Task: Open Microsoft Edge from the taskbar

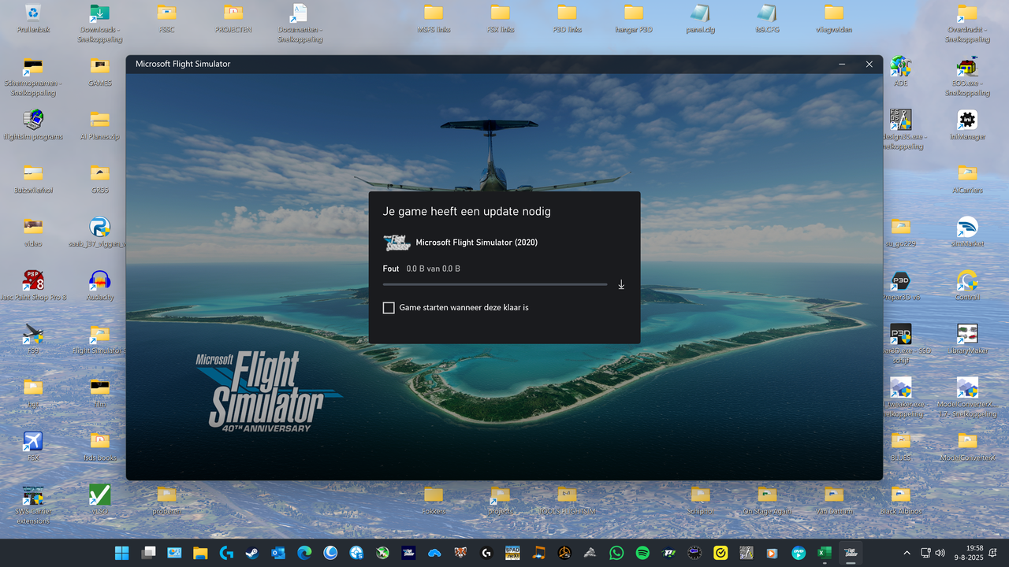Action: coord(304,553)
